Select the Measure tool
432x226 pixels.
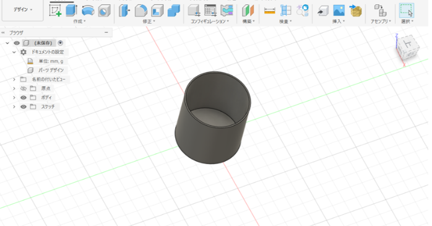pos(269,11)
